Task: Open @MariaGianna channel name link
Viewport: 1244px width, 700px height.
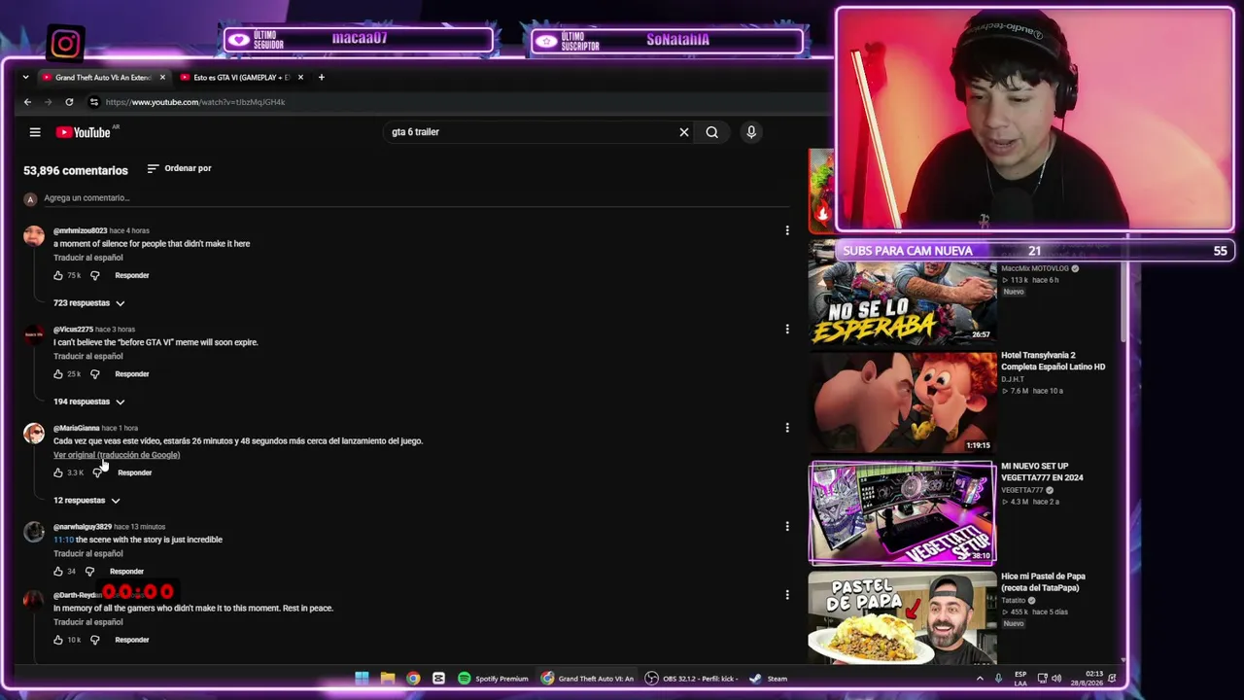Action: [x=76, y=428]
